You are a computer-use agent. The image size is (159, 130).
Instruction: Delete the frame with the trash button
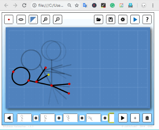(x=147, y=118)
